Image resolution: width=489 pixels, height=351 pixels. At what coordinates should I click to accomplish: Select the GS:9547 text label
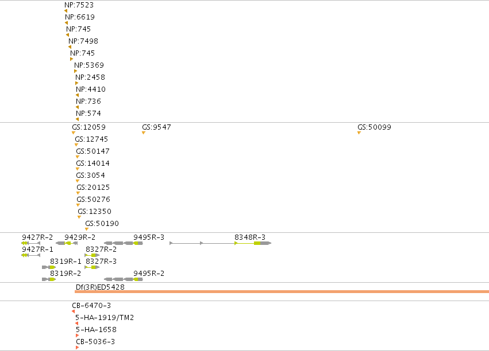tap(156, 127)
